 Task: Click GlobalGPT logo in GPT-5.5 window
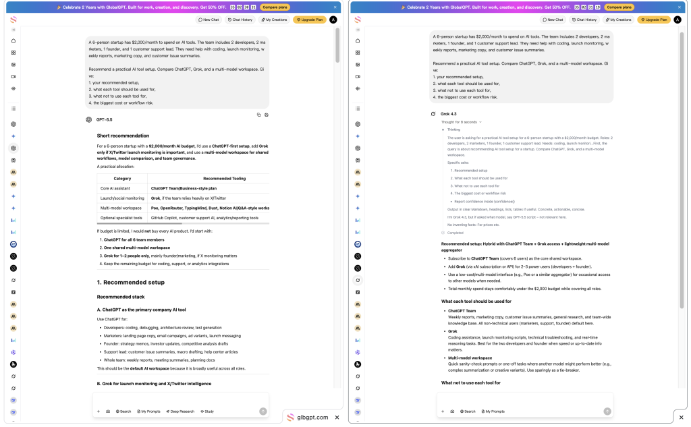pos(13,20)
